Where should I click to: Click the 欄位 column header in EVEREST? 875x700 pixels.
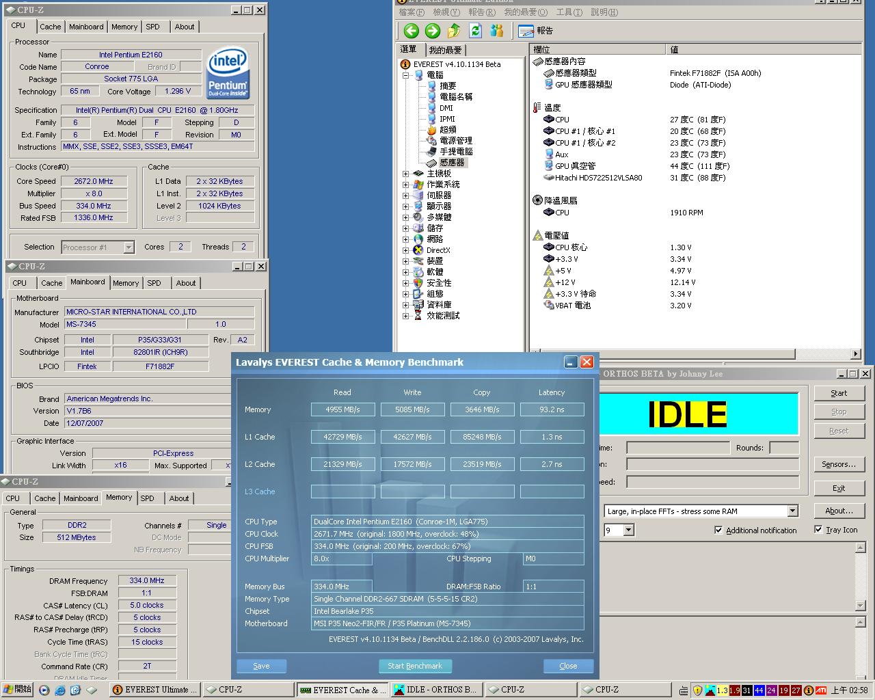[597, 49]
